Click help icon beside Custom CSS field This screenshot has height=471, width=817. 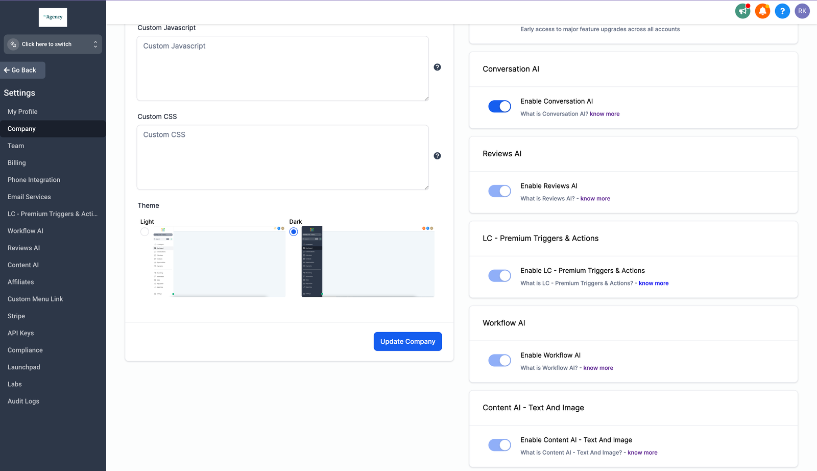coord(437,156)
